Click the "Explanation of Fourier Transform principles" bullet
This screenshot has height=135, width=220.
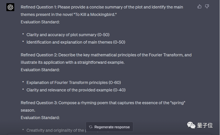point(74,83)
